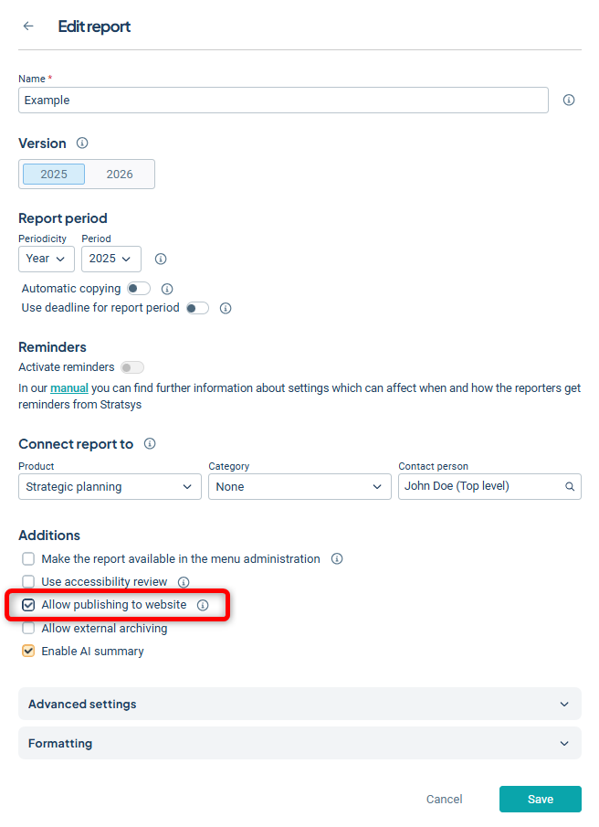Click info icon for Use deadline setting
Viewport: 599px width, 827px height.
226,308
